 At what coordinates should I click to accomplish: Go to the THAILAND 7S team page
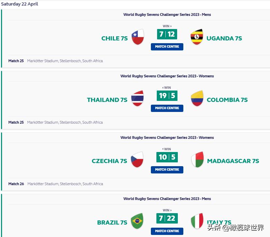tap(107, 100)
